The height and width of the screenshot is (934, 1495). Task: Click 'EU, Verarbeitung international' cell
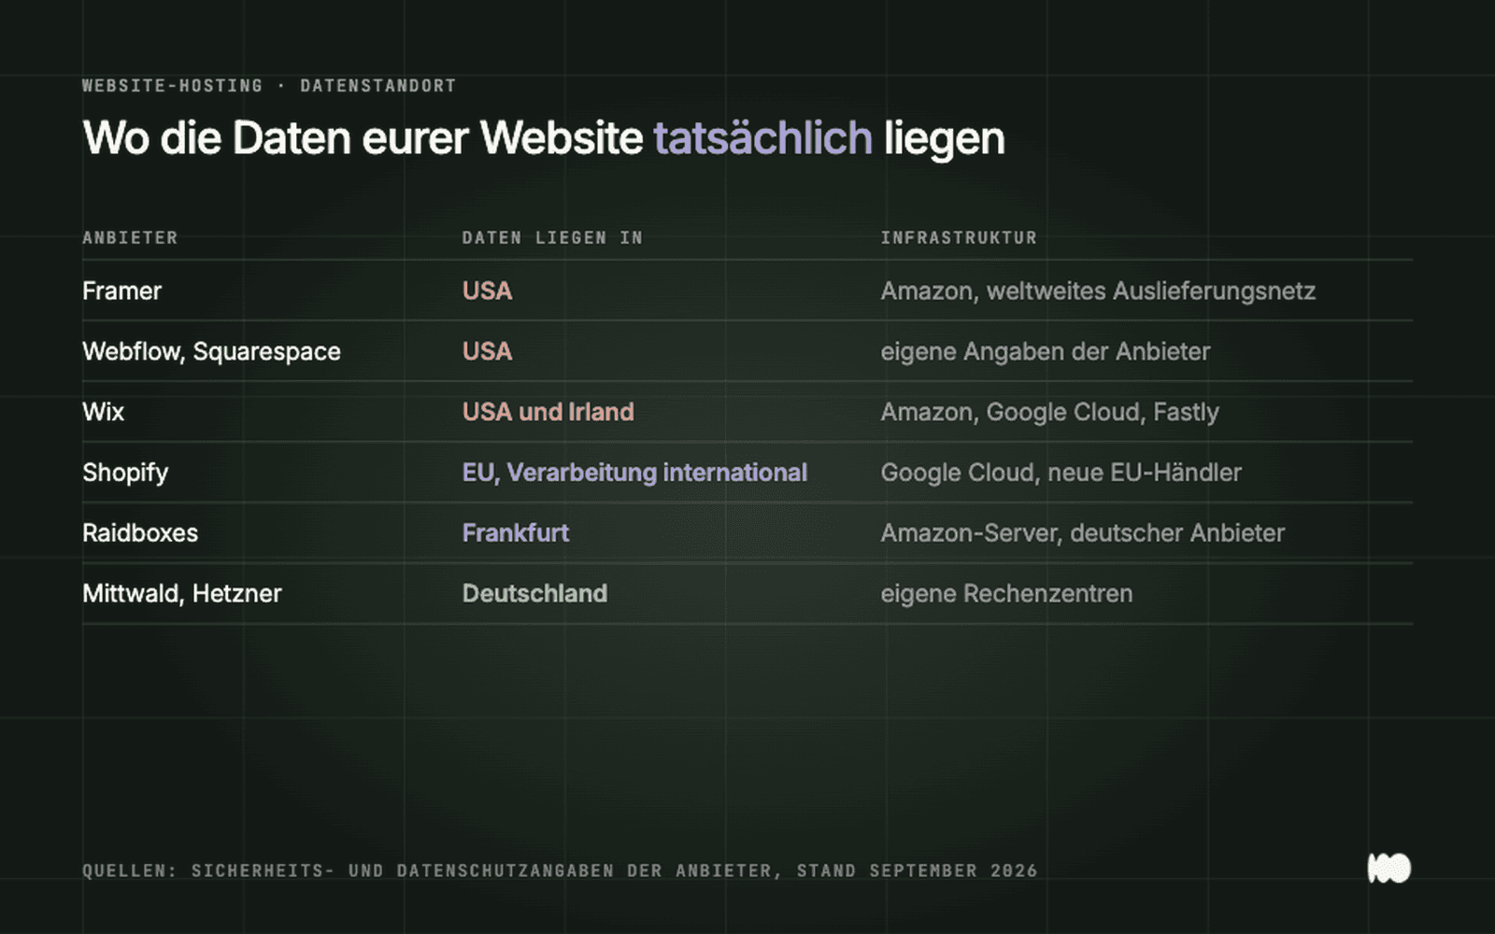[634, 474]
